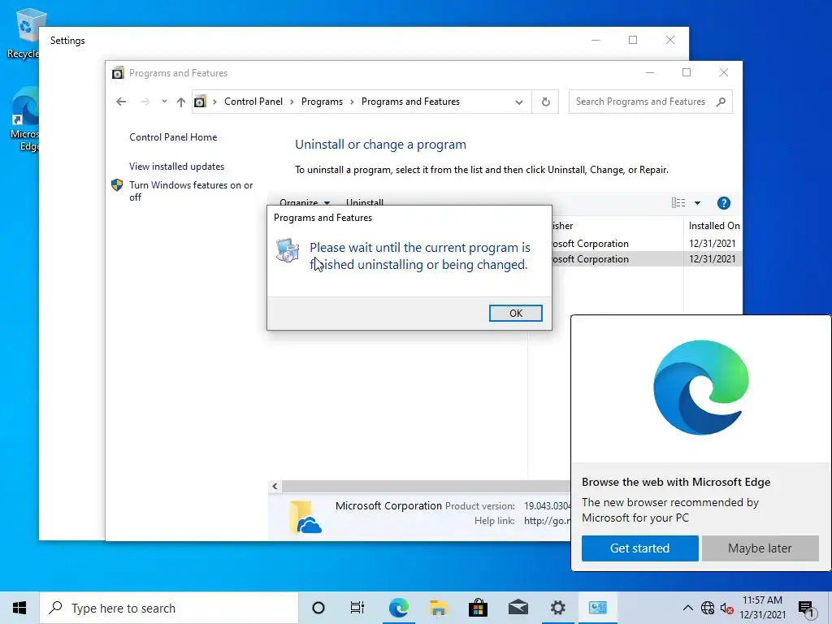Open Task View from the taskbar
This screenshot has width=832, height=624.
pos(357,608)
